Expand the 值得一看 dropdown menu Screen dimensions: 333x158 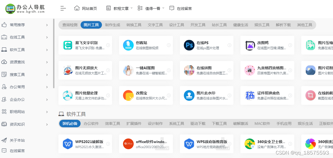pyautogui.click(x=151, y=8)
